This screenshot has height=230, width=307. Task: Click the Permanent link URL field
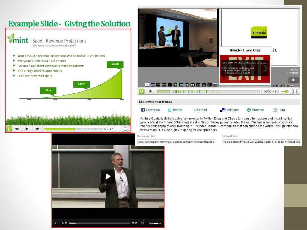click(x=176, y=142)
